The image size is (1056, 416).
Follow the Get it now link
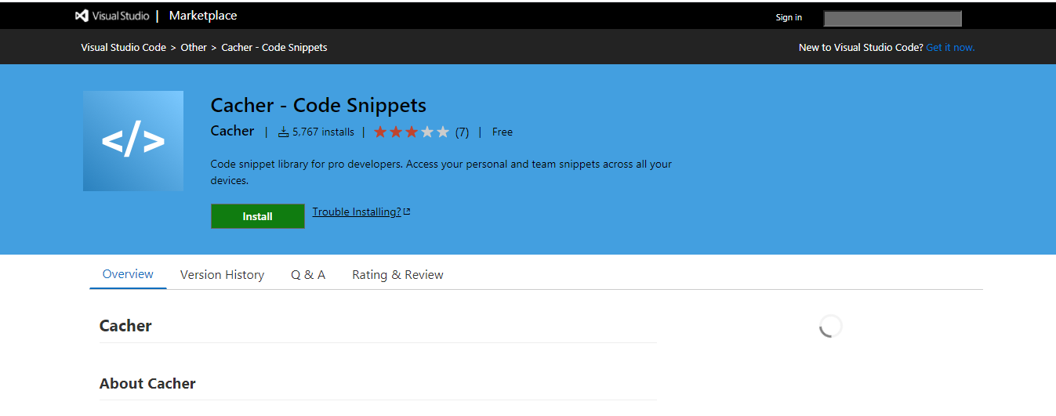(950, 47)
